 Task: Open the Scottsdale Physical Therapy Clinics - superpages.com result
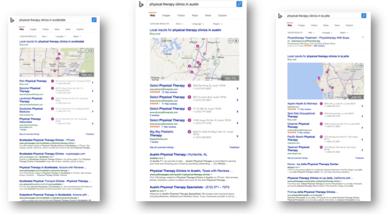[x=52, y=154]
